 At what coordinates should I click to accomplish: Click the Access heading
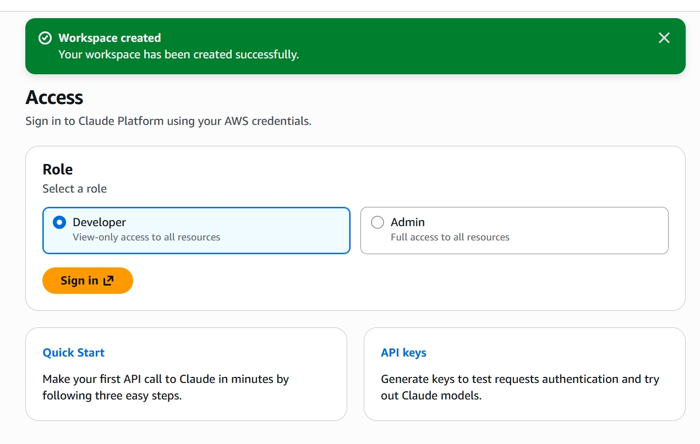54,97
